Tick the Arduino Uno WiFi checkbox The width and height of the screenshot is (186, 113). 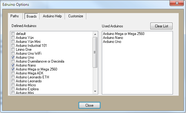pyautogui.click(x=13, y=53)
